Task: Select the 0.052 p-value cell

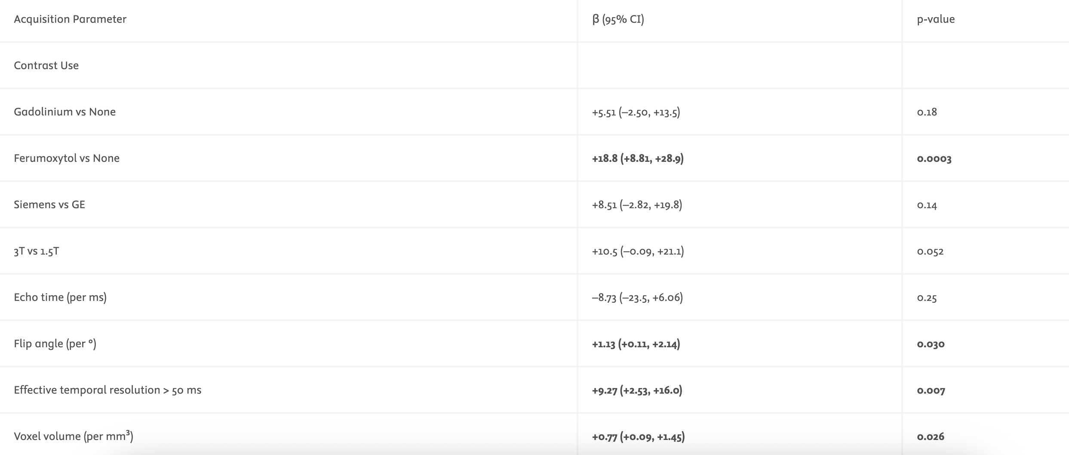Action: pos(930,252)
